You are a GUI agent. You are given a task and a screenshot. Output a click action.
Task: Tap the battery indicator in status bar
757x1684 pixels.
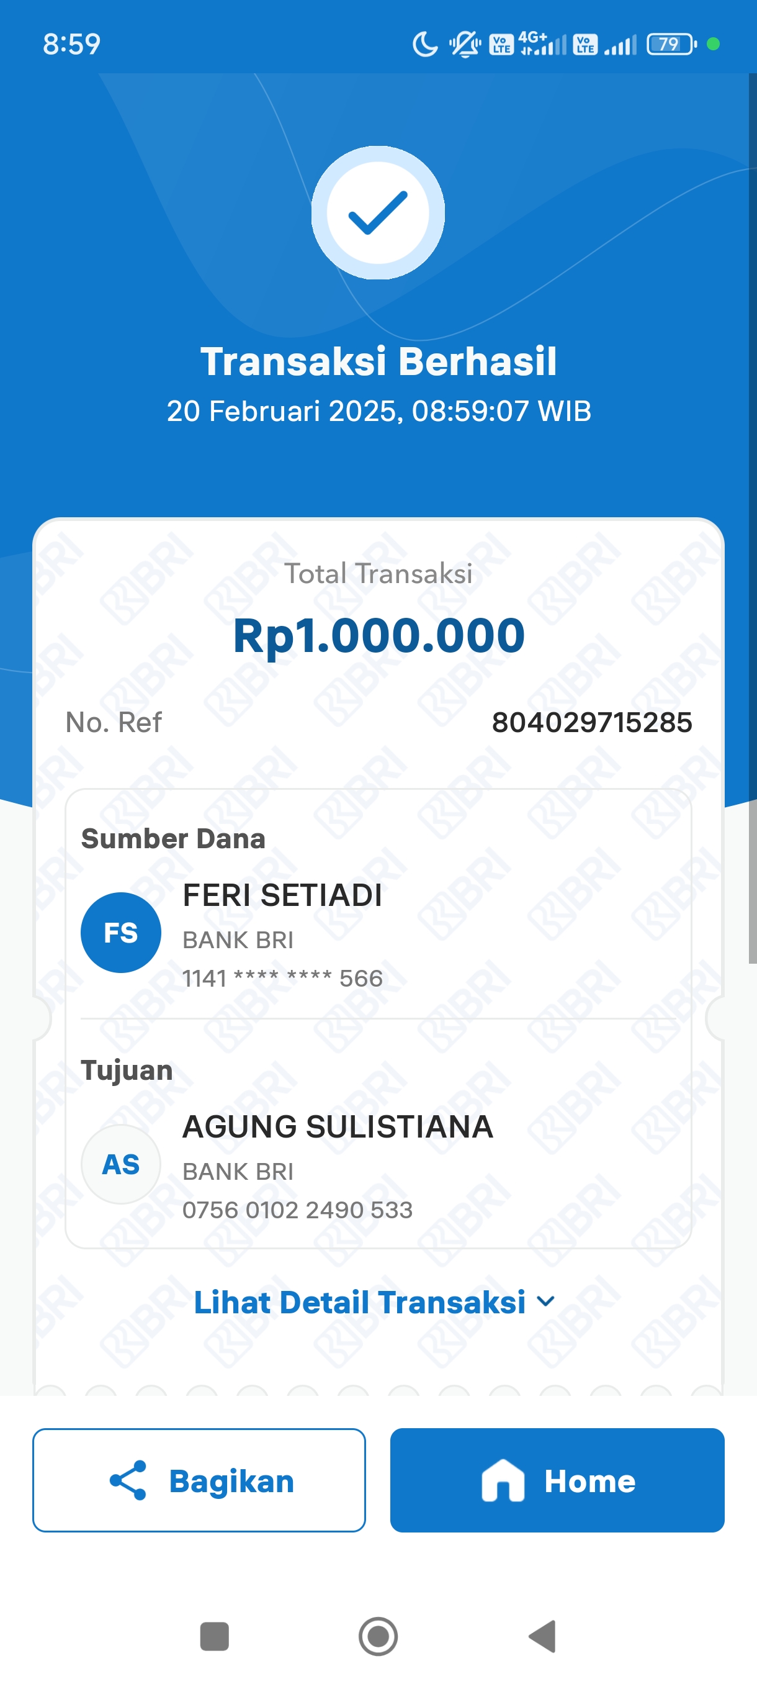pyautogui.click(x=671, y=45)
